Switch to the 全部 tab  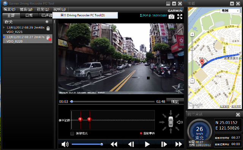click(11, 16)
